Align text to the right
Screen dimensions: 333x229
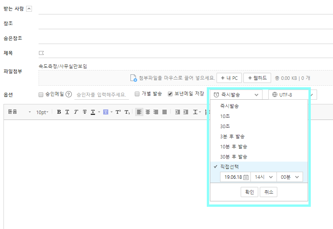156,112
